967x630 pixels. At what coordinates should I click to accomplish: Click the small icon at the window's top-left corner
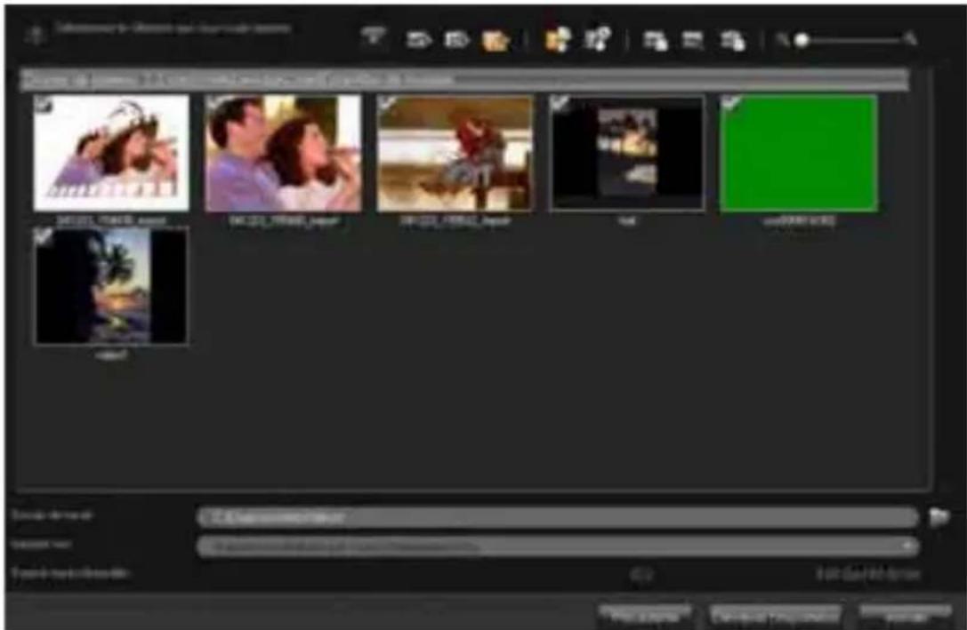coord(36,34)
